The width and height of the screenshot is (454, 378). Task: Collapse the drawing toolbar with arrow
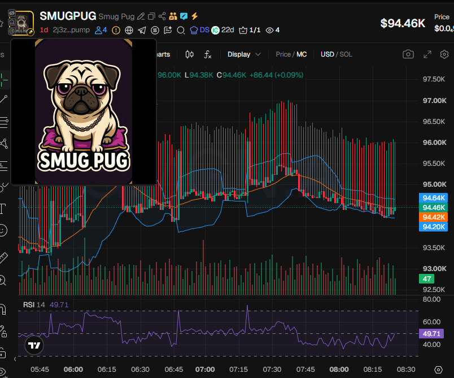pyautogui.click(x=15, y=359)
